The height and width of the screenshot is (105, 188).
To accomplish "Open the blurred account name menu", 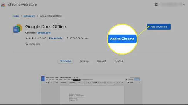I will [172, 4].
